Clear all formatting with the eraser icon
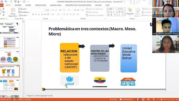 coord(60,10)
